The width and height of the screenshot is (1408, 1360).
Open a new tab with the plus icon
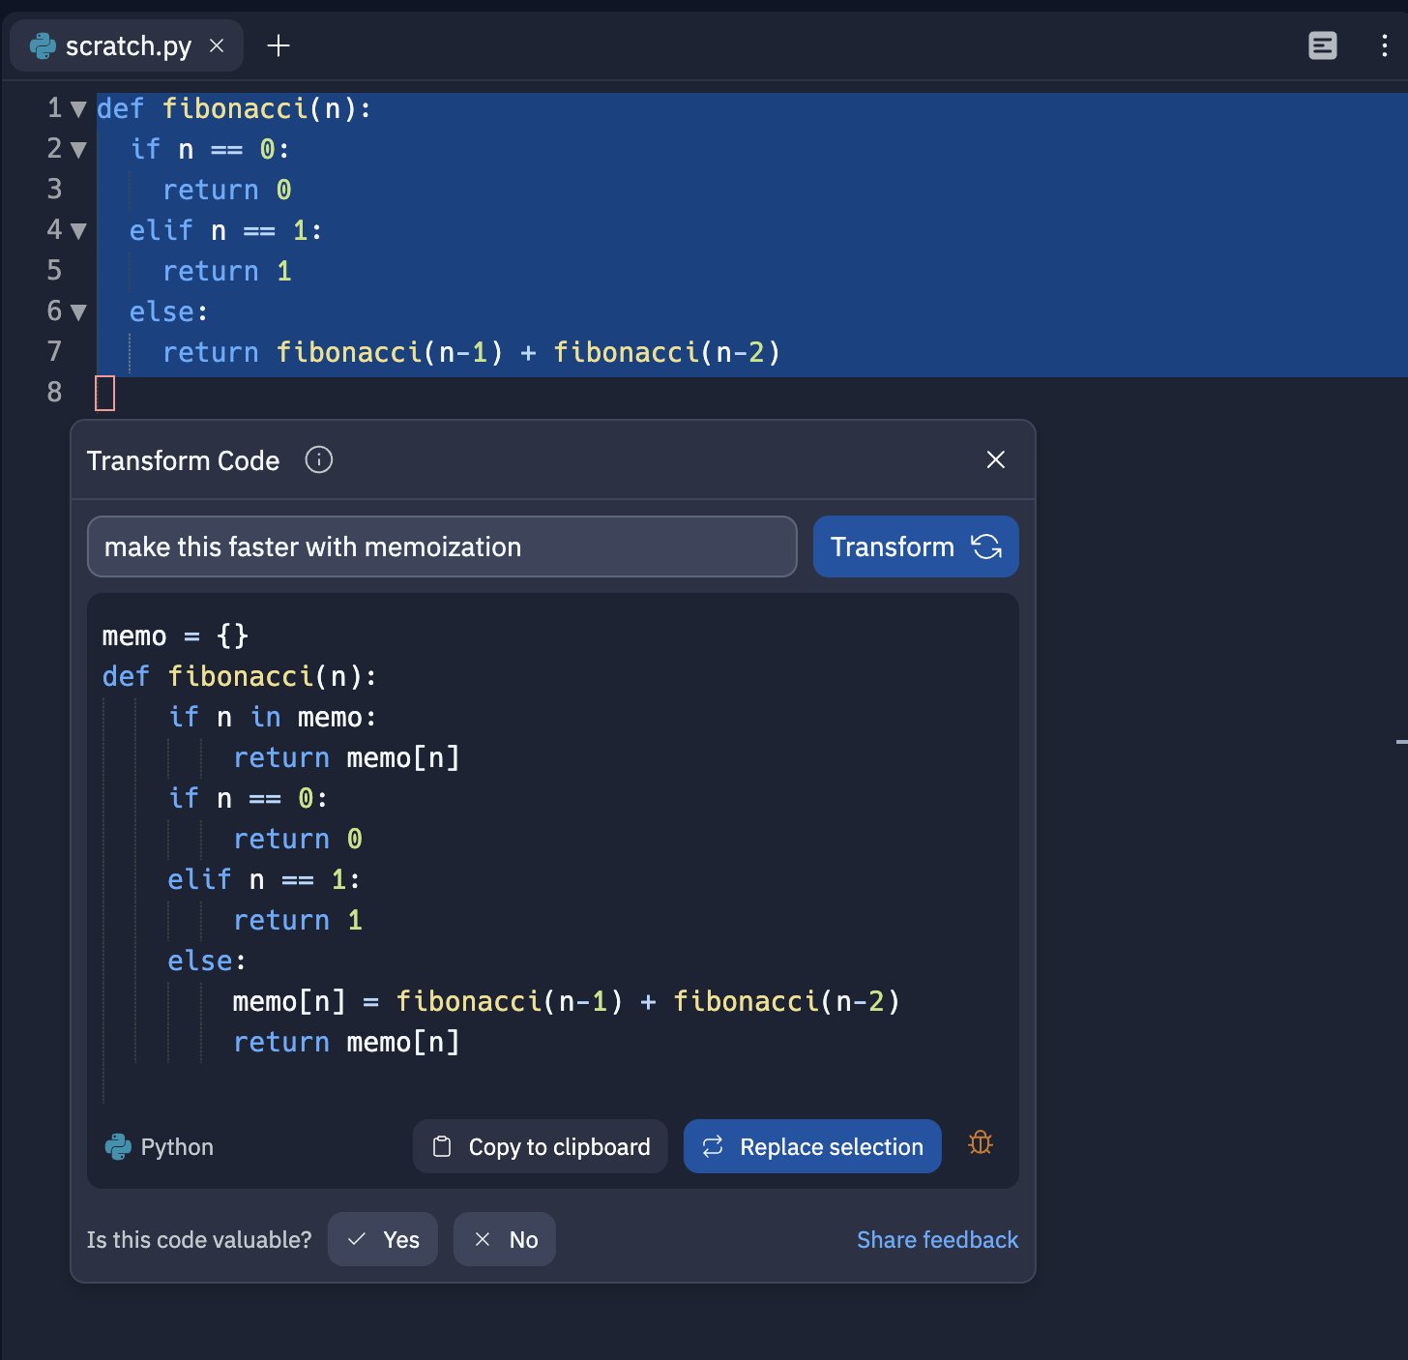[x=279, y=44]
